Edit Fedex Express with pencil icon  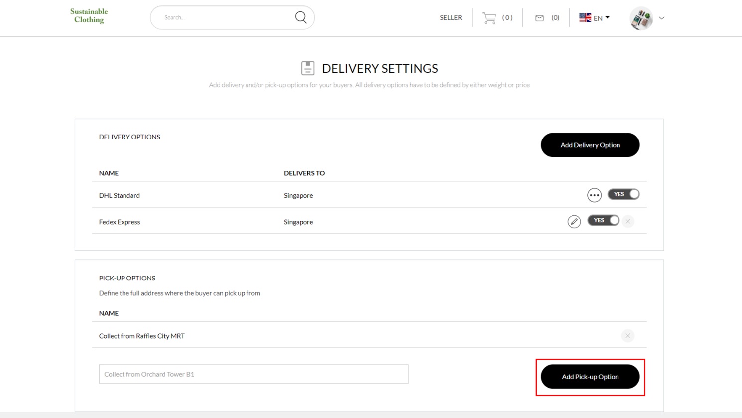click(x=574, y=222)
